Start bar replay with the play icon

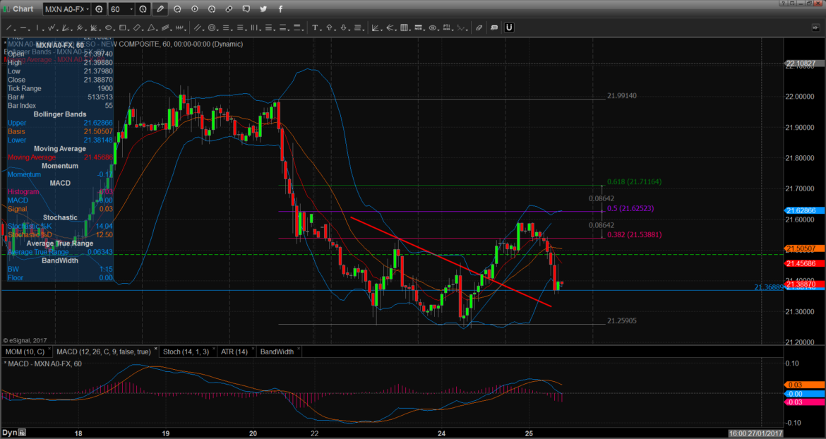pos(194,9)
